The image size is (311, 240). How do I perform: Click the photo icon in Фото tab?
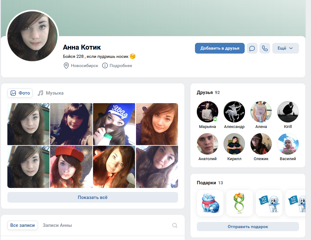coord(13,93)
